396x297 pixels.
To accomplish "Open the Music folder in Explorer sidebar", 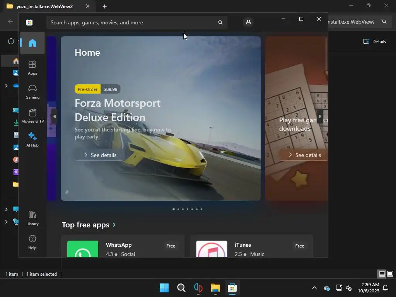I will pos(16,160).
